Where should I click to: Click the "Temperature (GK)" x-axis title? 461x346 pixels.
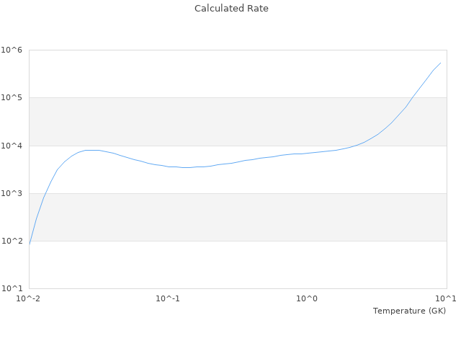point(409,311)
